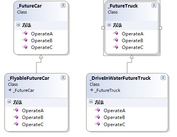Collapse the _FutureCar class box chevron
The height and width of the screenshot is (137, 177).
pos(63,5)
